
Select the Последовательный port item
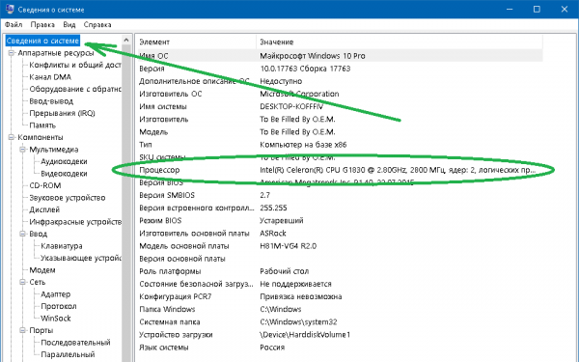click(x=75, y=343)
